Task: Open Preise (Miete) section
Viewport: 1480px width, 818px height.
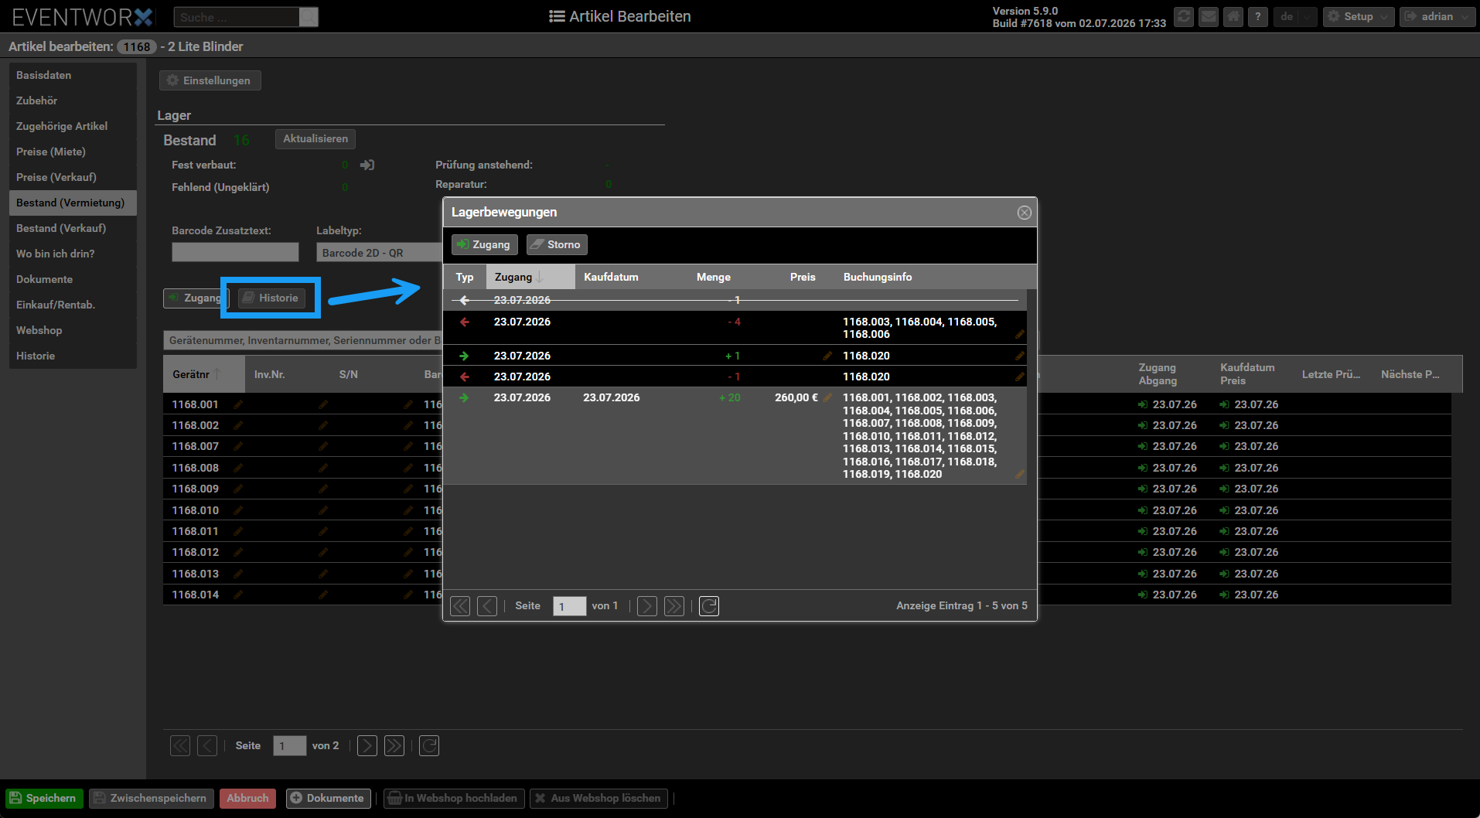Action: click(x=73, y=152)
